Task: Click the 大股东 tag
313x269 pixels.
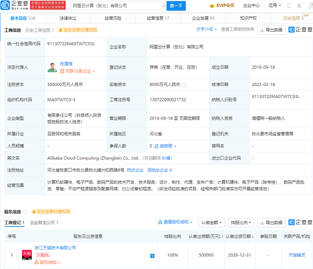Action: (x=43, y=255)
